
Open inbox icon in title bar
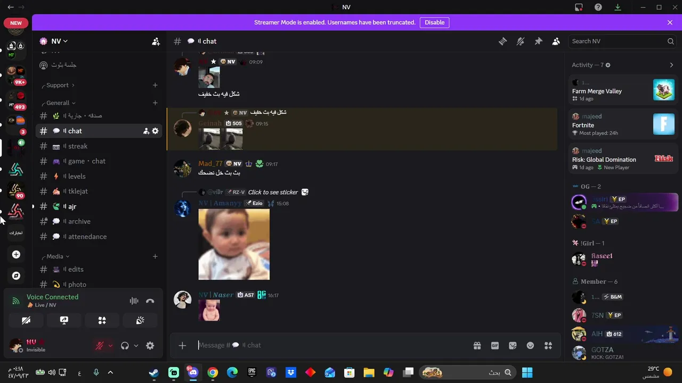[x=579, y=7]
